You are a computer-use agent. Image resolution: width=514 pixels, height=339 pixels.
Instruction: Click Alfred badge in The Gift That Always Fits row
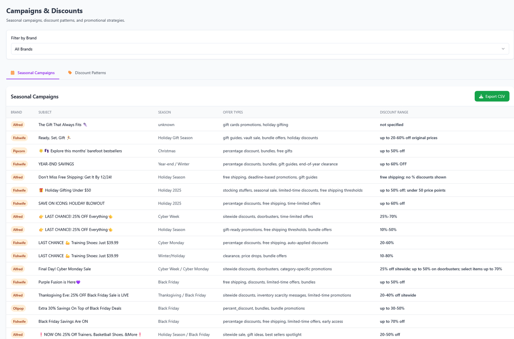coord(18,125)
